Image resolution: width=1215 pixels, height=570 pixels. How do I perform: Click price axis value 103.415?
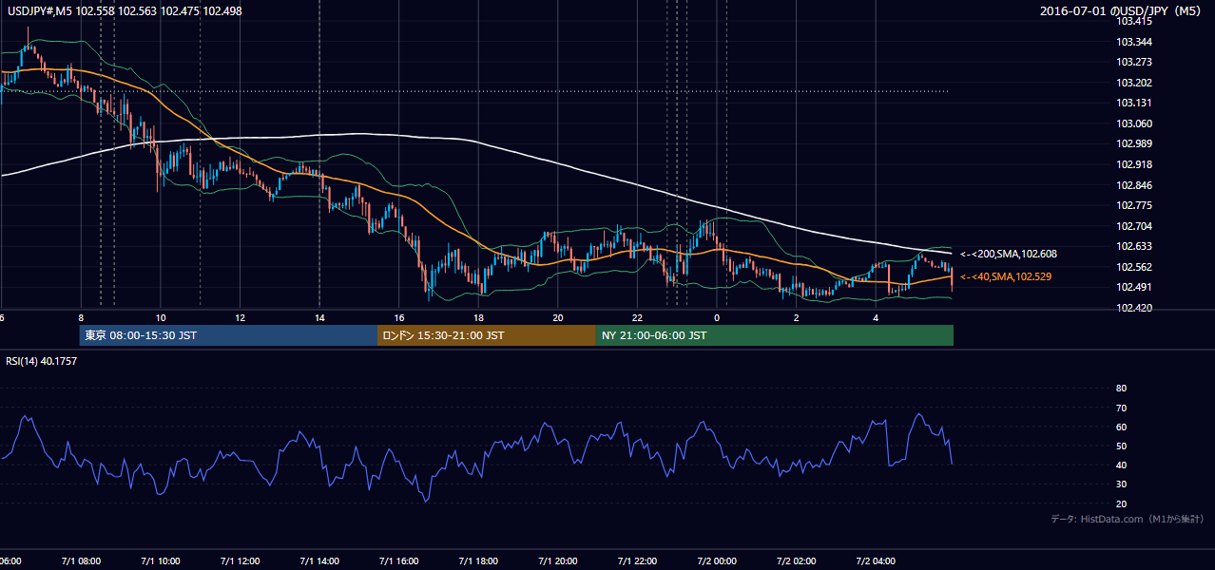tap(1134, 21)
